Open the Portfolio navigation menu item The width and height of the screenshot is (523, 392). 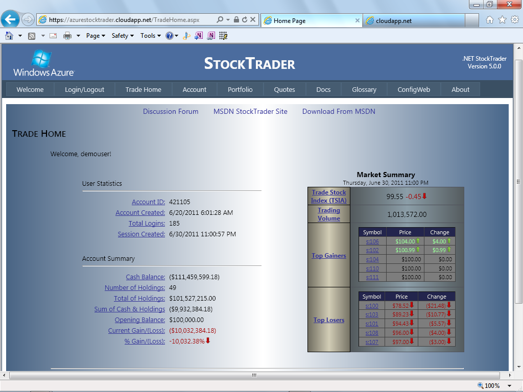point(240,89)
